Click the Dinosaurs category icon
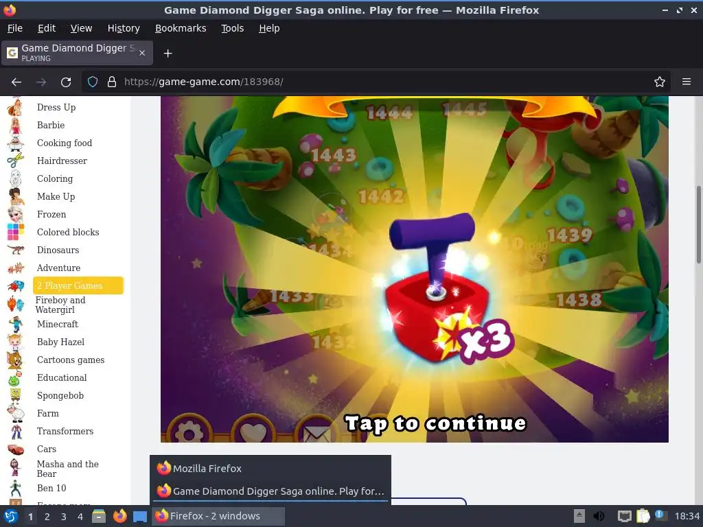The height and width of the screenshot is (527, 703). pos(15,250)
